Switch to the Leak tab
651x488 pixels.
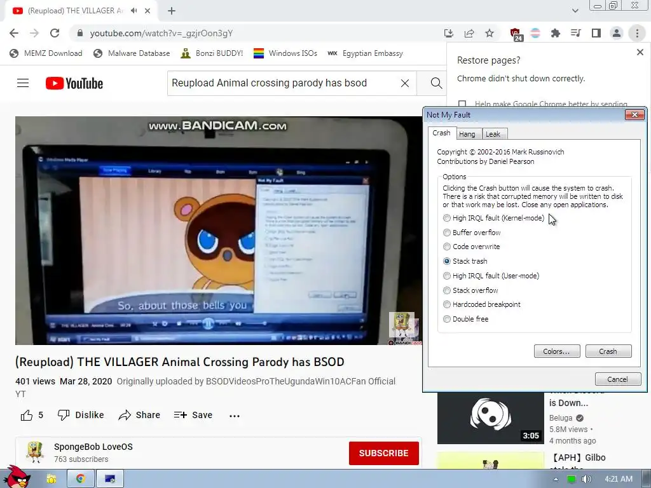(x=493, y=134)
